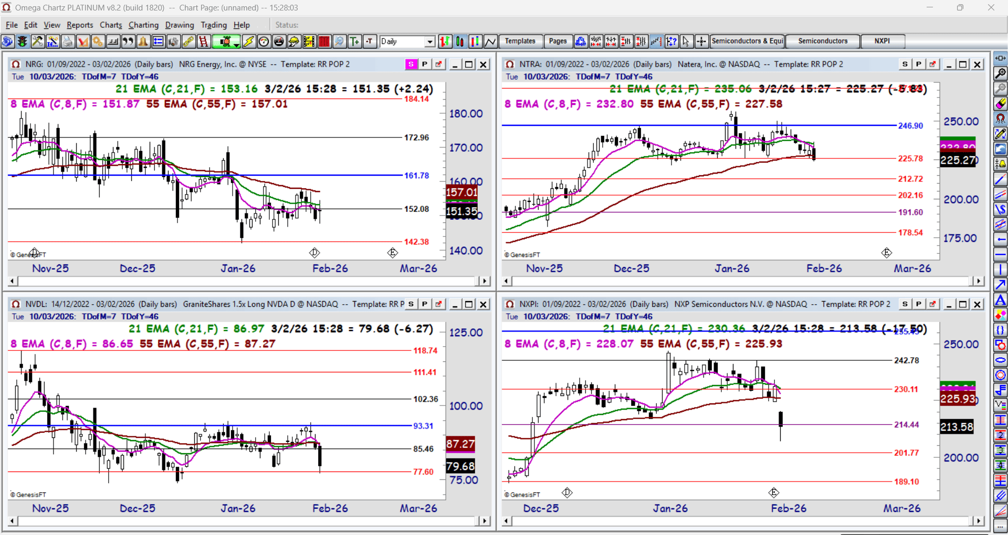Click the film strip chart icon

pyautogui.click(x=309, y=41)
